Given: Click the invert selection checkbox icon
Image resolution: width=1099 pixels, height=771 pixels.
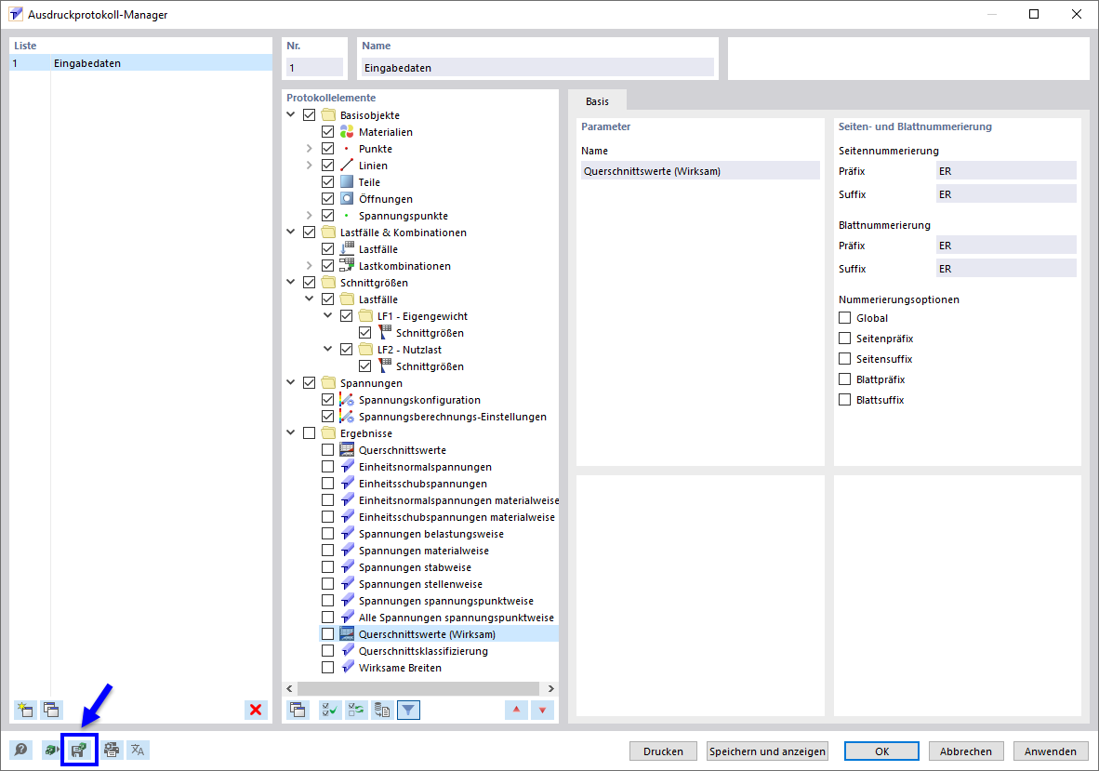Looking at the screenshot, I should pos(356,710).
